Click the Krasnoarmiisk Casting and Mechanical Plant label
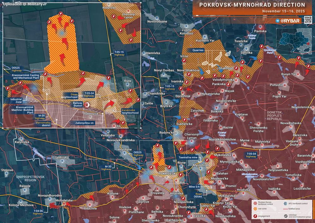This screenshot has height=223, width=315. click(x=26, y=76)
